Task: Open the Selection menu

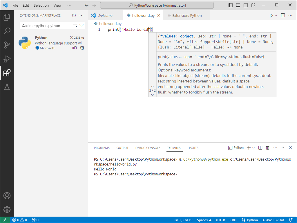Action: [41, 5]
